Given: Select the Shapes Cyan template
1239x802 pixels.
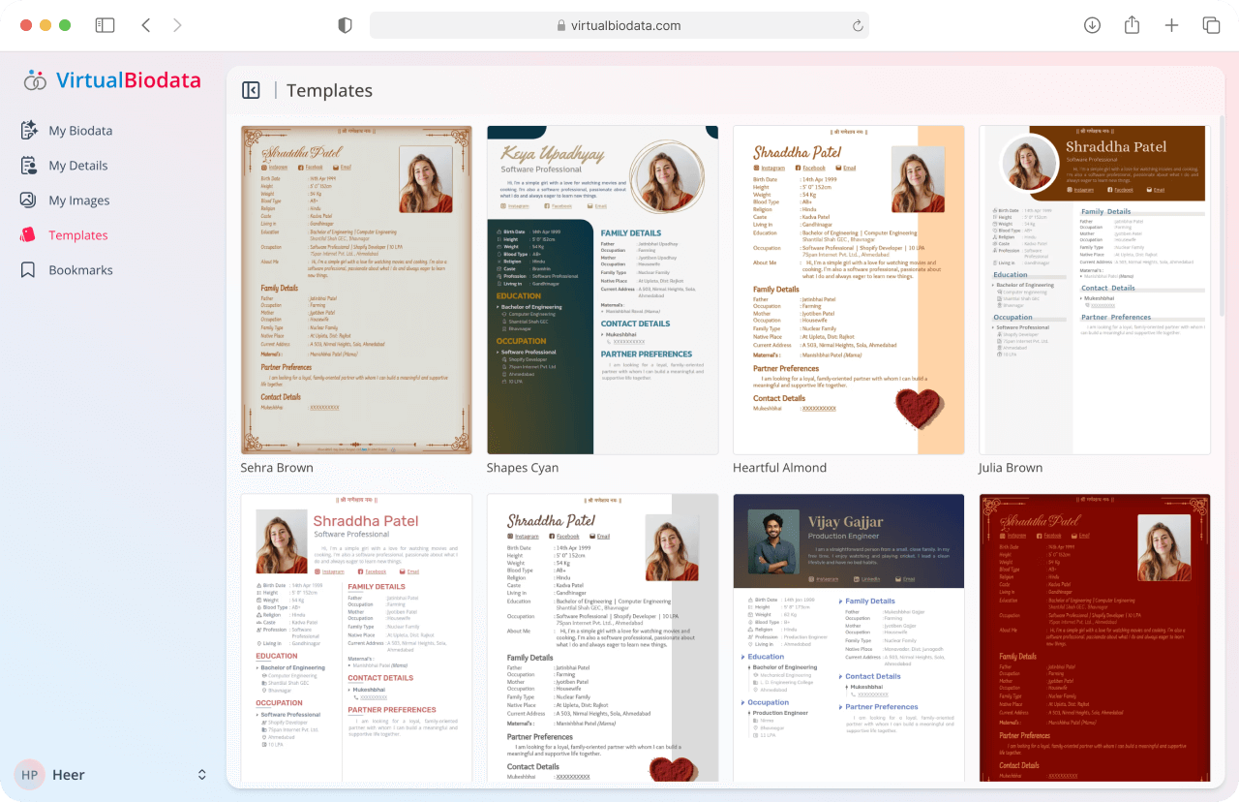Looking at the screenshot, I should (602, 290).
